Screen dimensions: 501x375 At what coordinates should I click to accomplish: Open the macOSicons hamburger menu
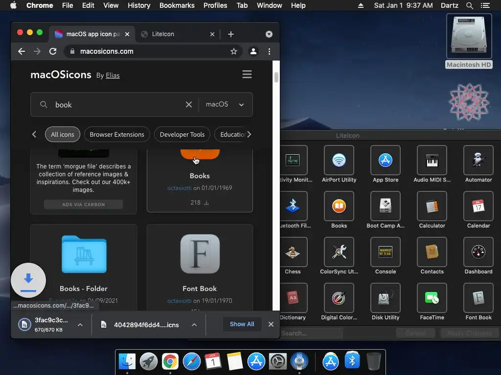[x=247, y=74]
